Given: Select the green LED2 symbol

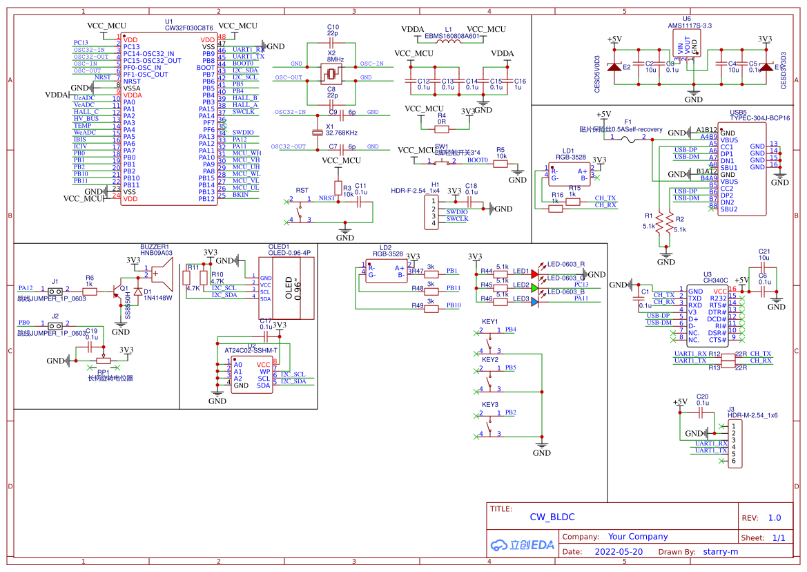Looking at the screenshot, I should coord(535,285).
